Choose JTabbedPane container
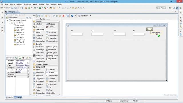The width and height of the screenshot is (183, 103). tap(52, 35)
